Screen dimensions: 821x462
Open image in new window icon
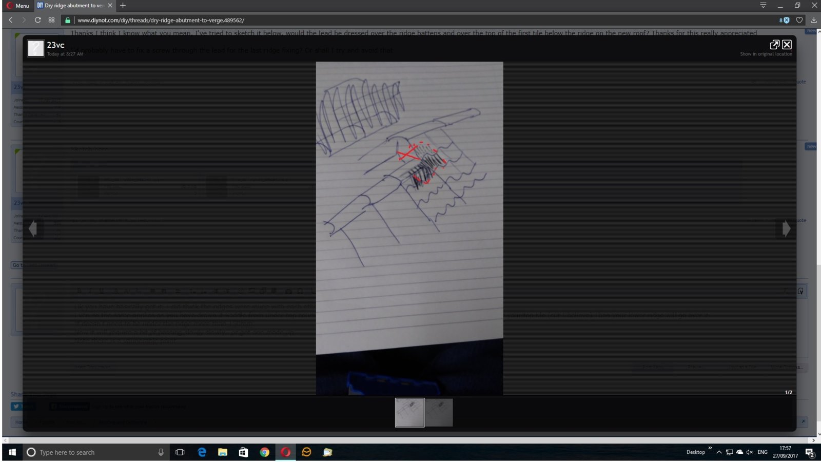click(774, 45)
